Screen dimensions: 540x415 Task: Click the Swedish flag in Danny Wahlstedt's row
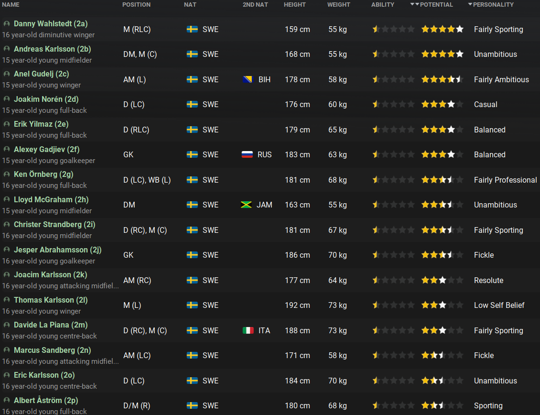[192, 29]
